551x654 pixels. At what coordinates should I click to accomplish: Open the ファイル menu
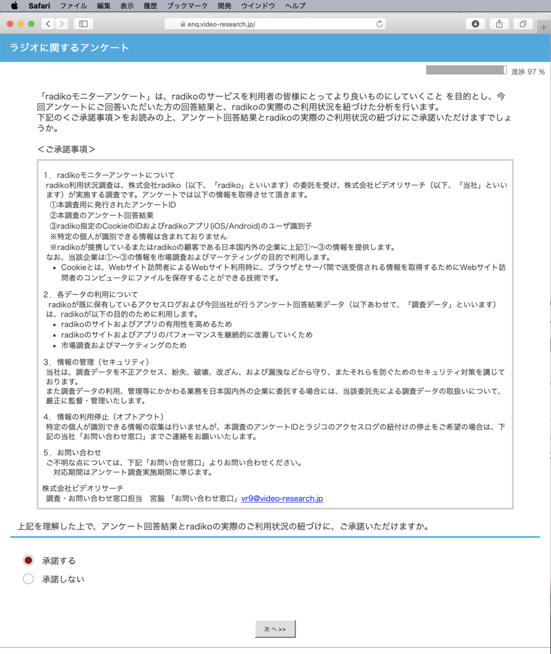tap(73, 6)
